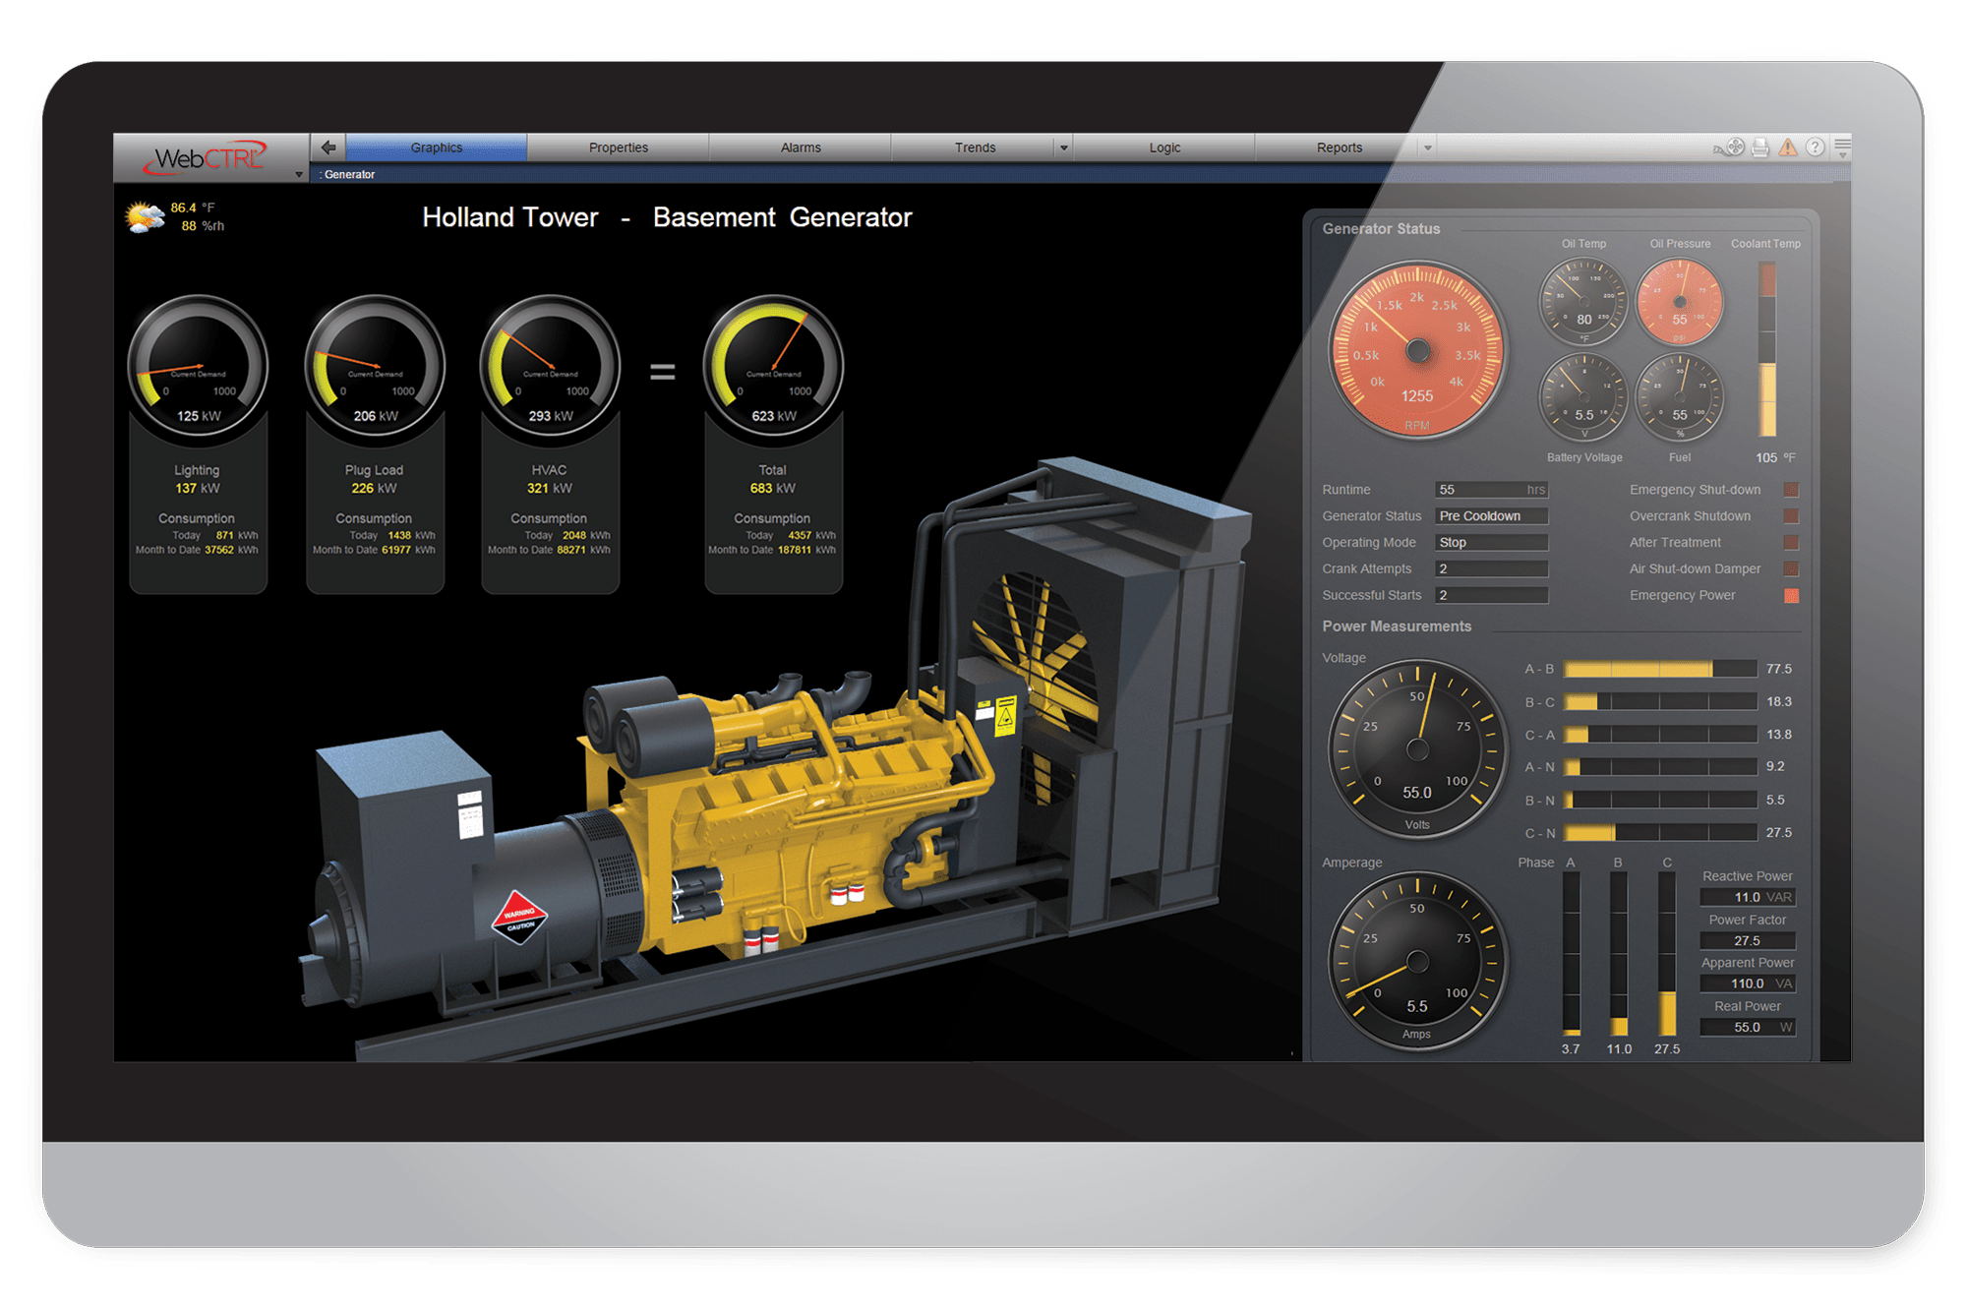Image resolution: width=1967 pixels, height=1311 pixels.
Task: Click the Total 623 kW demand gauge
Action: (x=773, y=366)
